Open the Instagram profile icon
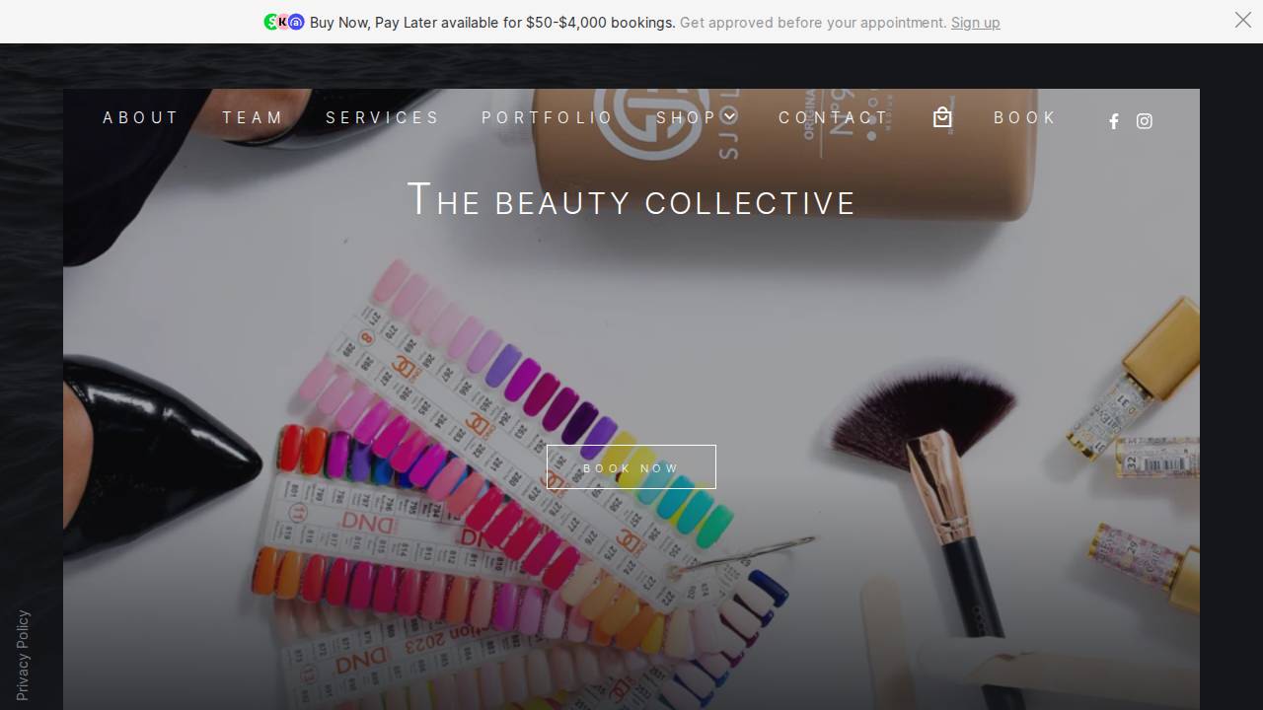The width and height of the screenshot is (1263, 710). pos(1145,121)
